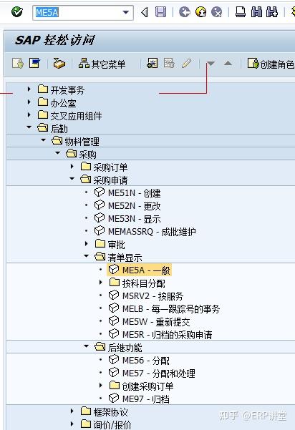Image resolution: width=295 pixels, height=430 pixels.
Task: Expand the 开发事务 folder
Action: pos(29,89)
